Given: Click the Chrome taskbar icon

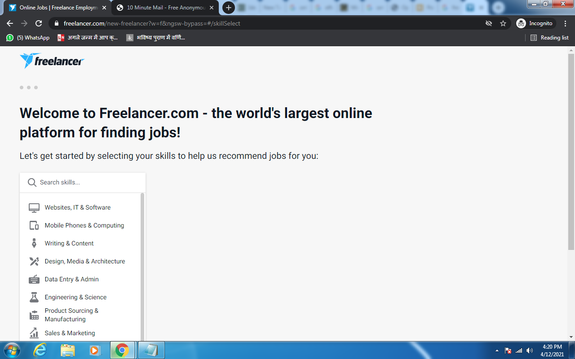Looking at the screenshot, I should pyautogui.click(x=122, y=350).
